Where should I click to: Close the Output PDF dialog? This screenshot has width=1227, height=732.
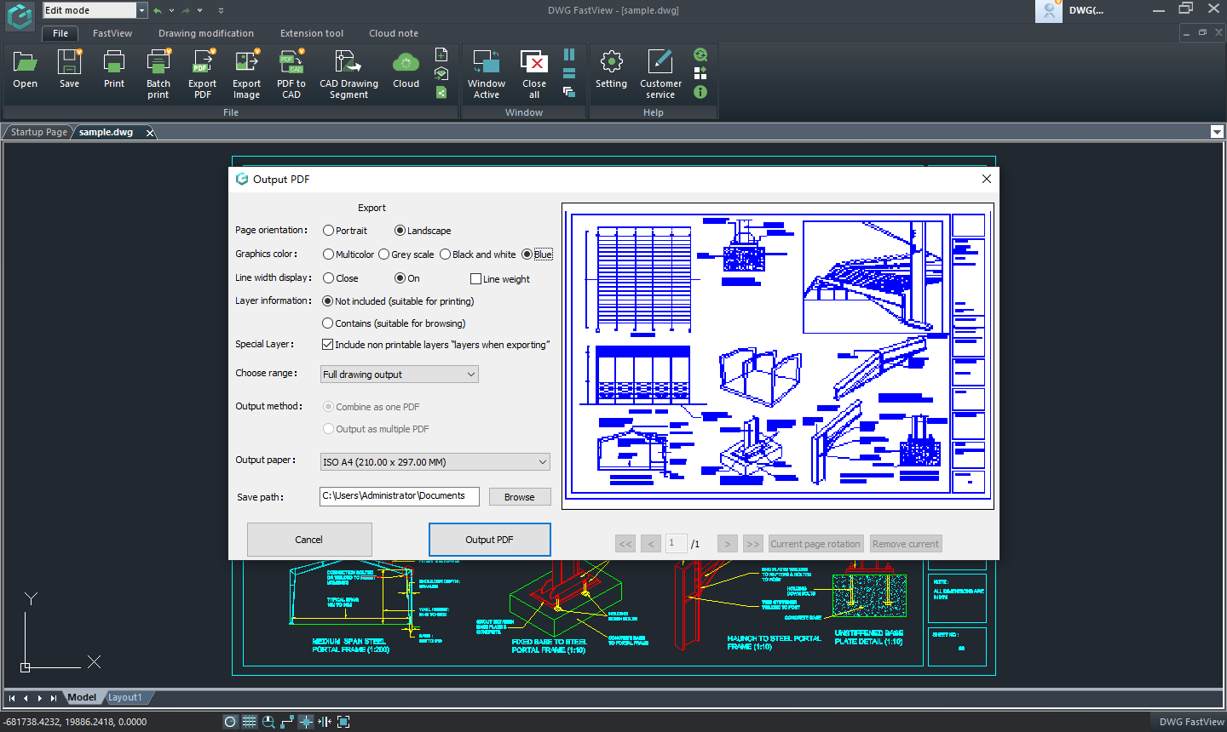tap(986, 179)
